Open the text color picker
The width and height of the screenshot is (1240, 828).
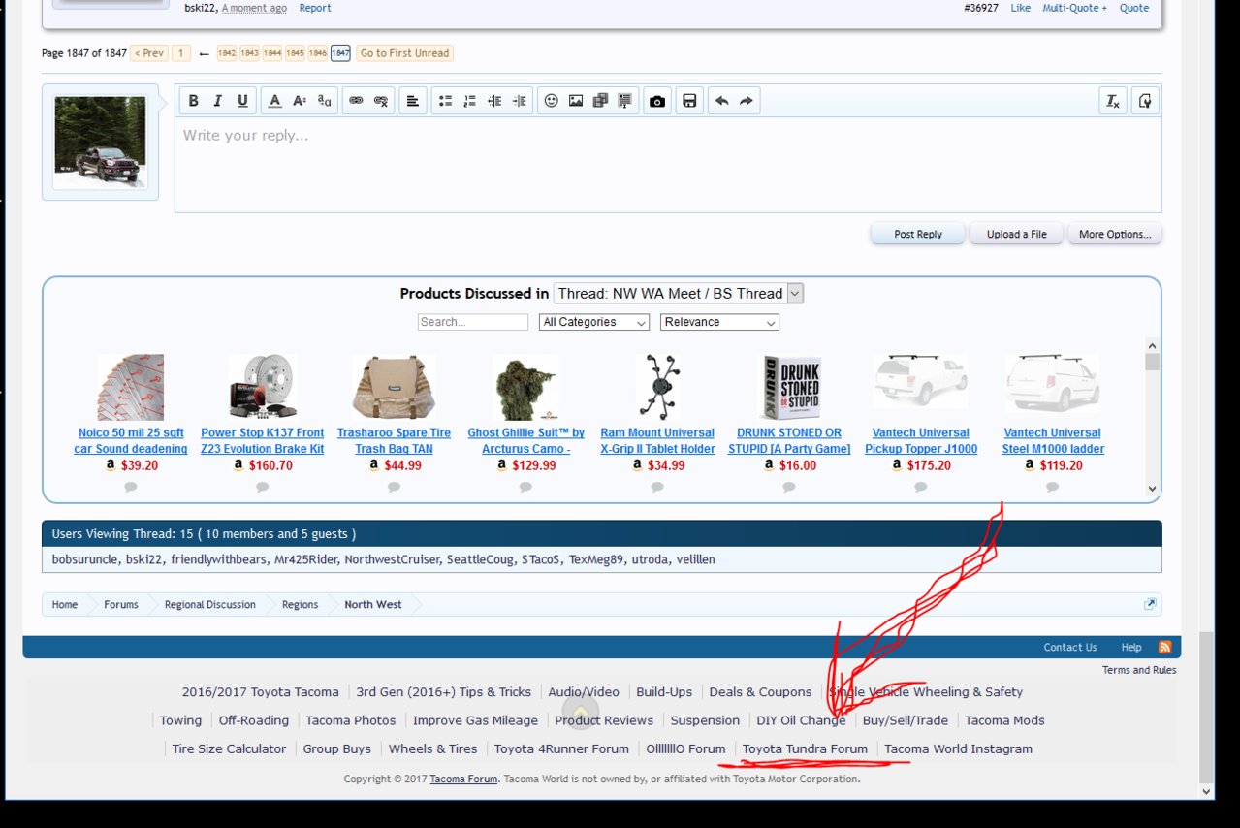click(x=274, y=101)
